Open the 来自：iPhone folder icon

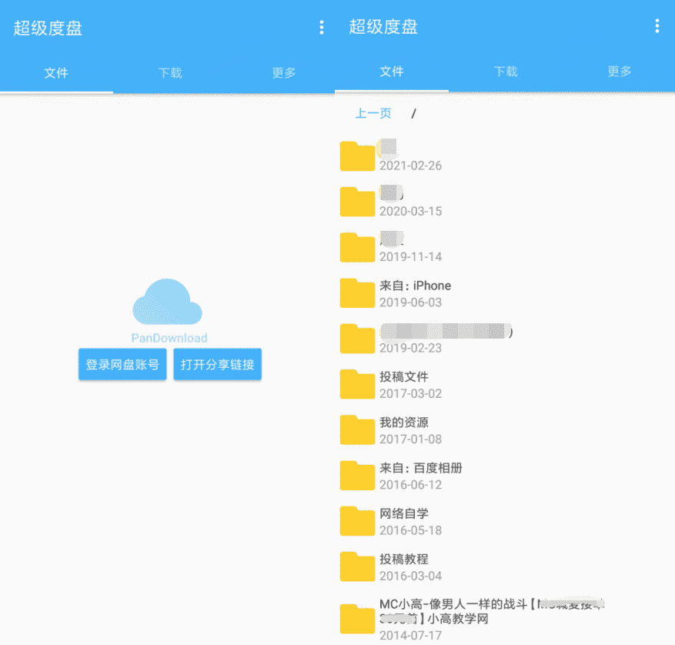(x=356, y=292)
